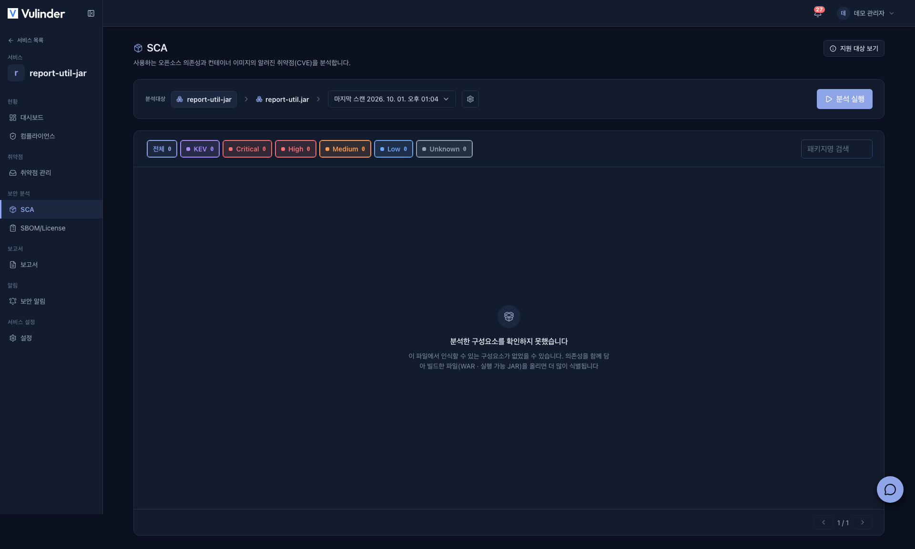Toggle the Low filter chip
Image resolution: width=915 pixels, height=549 pixels.
click(x=394, y=149)
